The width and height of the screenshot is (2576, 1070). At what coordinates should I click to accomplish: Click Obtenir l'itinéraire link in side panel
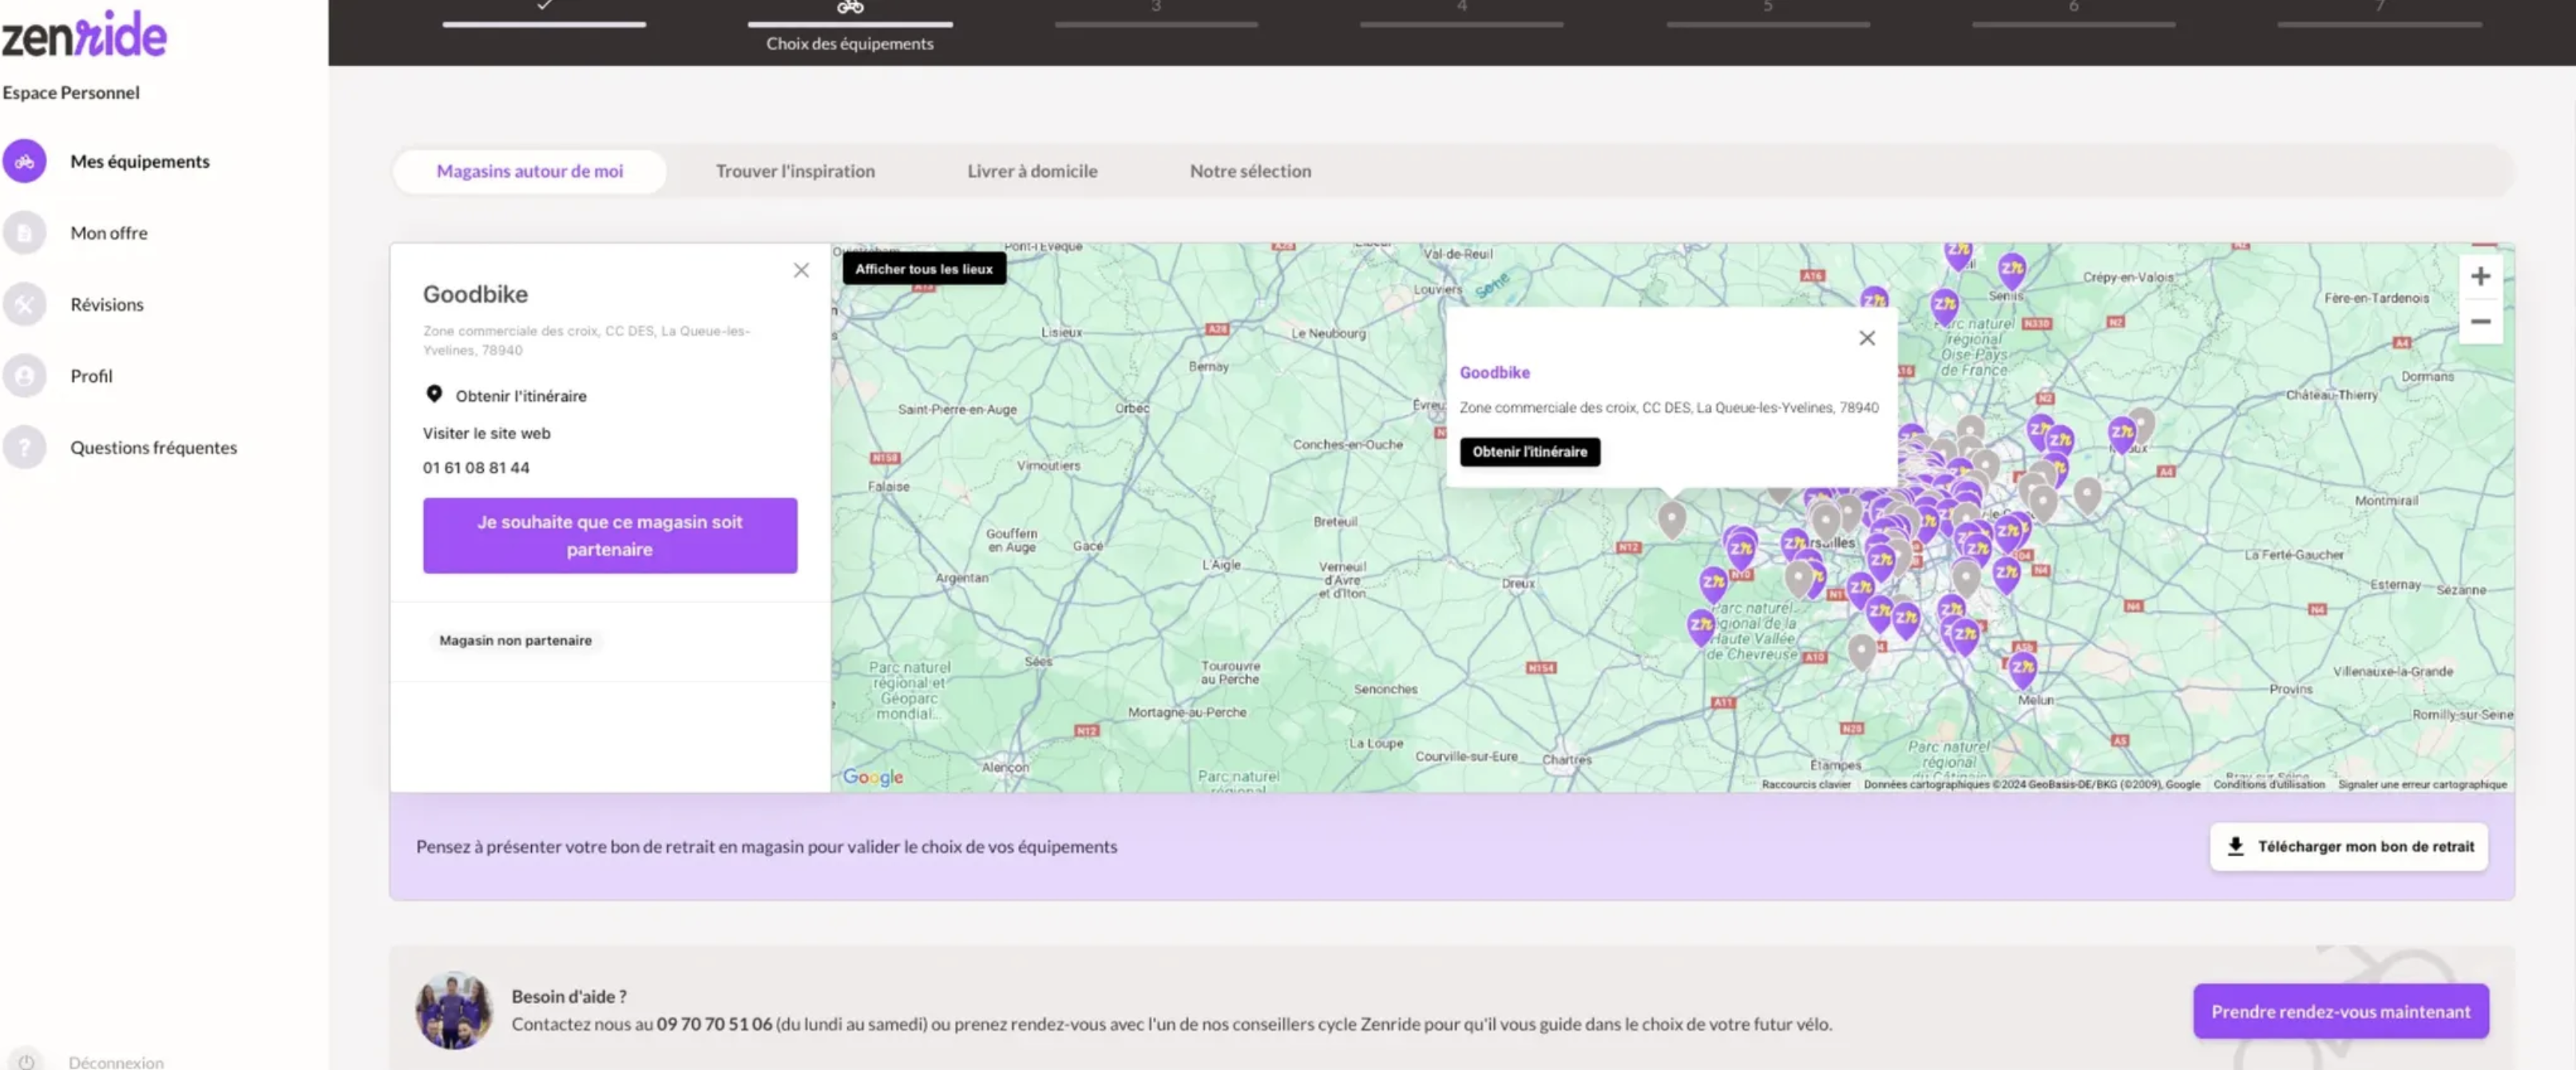click(521, 396)
